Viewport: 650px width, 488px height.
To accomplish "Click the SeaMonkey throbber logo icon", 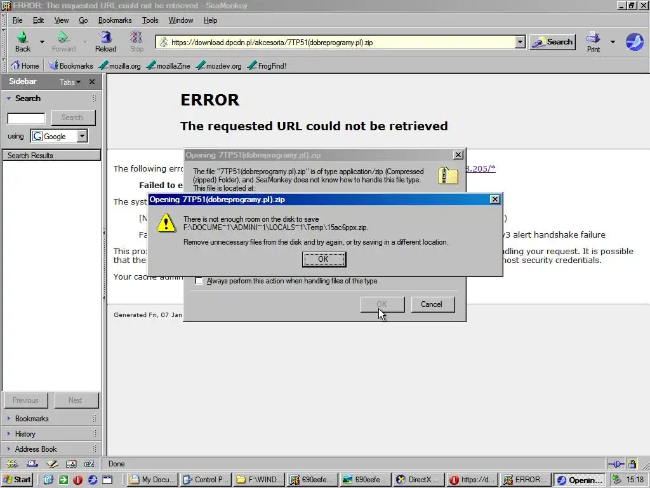I will (x=634, y=42).
